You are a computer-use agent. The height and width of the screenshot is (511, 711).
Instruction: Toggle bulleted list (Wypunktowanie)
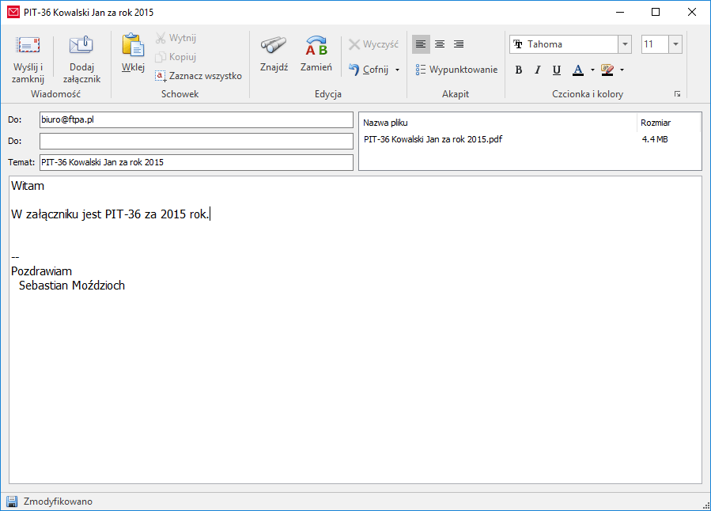click(x=456, y=70)
